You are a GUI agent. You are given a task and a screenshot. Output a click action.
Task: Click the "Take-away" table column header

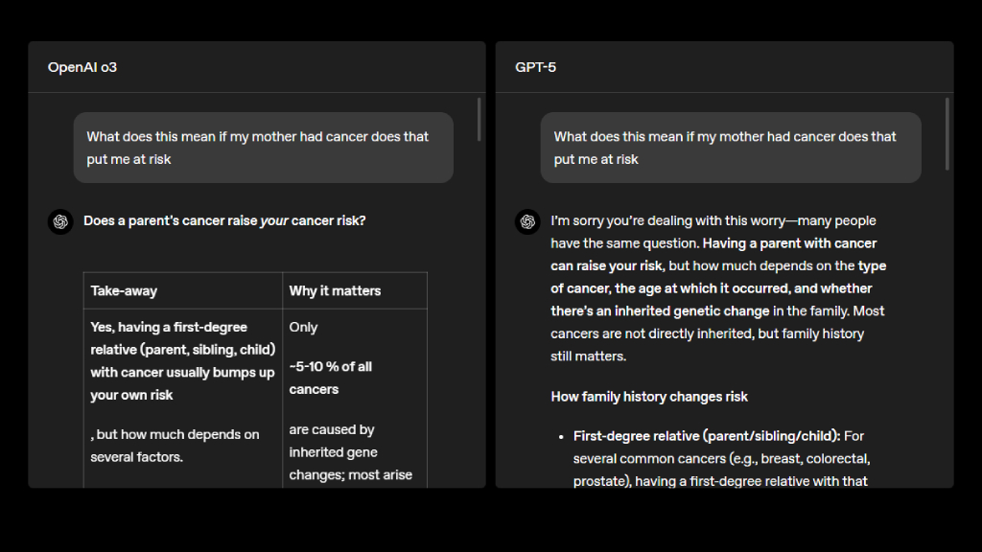click(124, 290)
